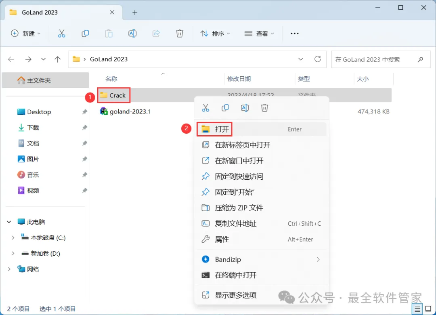Open the 排序 sort dropdown
Image resolution: width=436 pixels, height=315 pixels.
(x=215, y=34)
